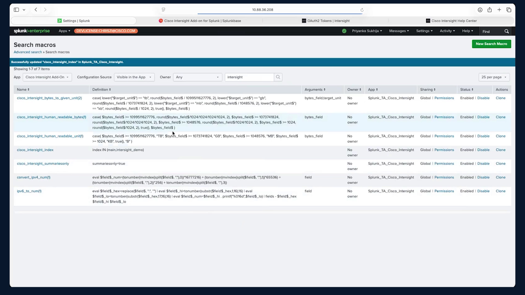Image resolution: width=525 pixels, height=295 pixels.
Task: Sort the table by Name column
Action: click(x=23, y=90)
